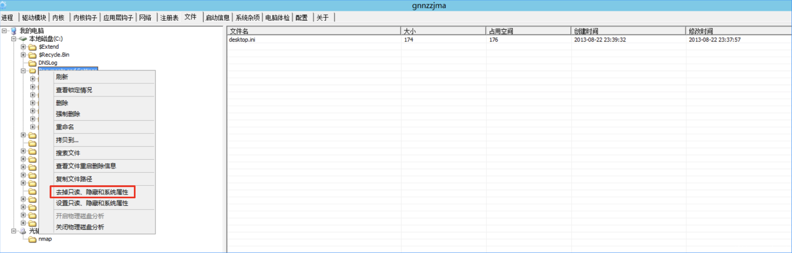Click modified time 2013-08-22 23:37:57
The width and height of the screenshot is (792, 253).
714,40
